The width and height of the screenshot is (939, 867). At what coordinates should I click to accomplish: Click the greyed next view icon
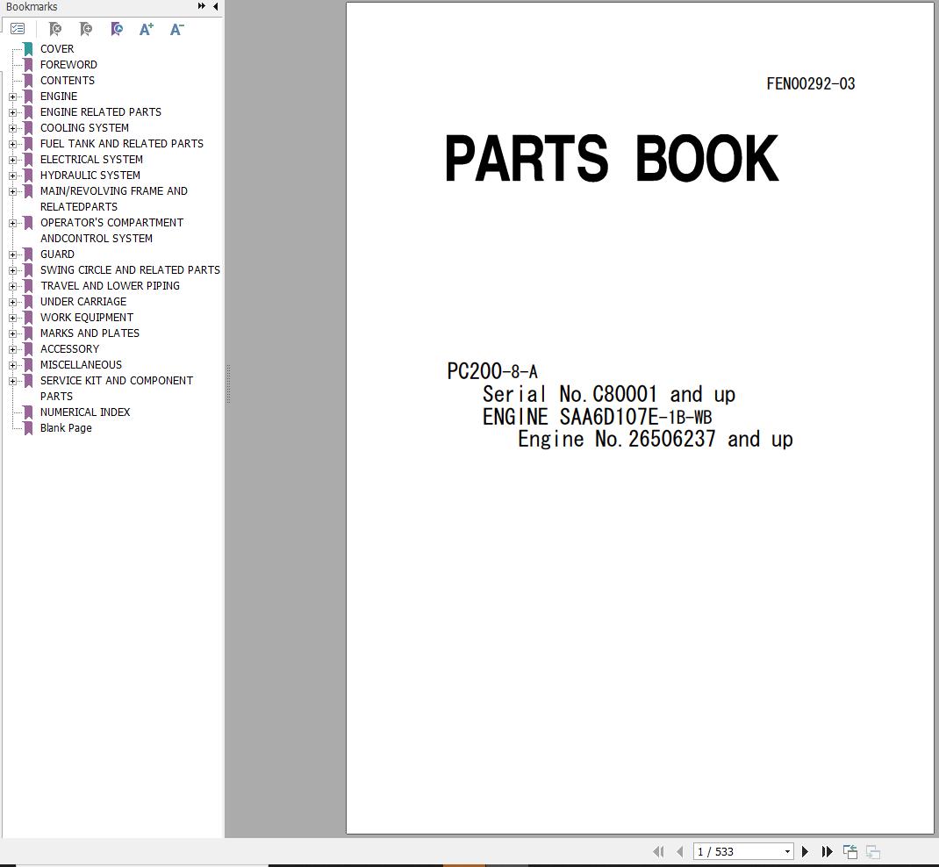[x=873, y=851]
